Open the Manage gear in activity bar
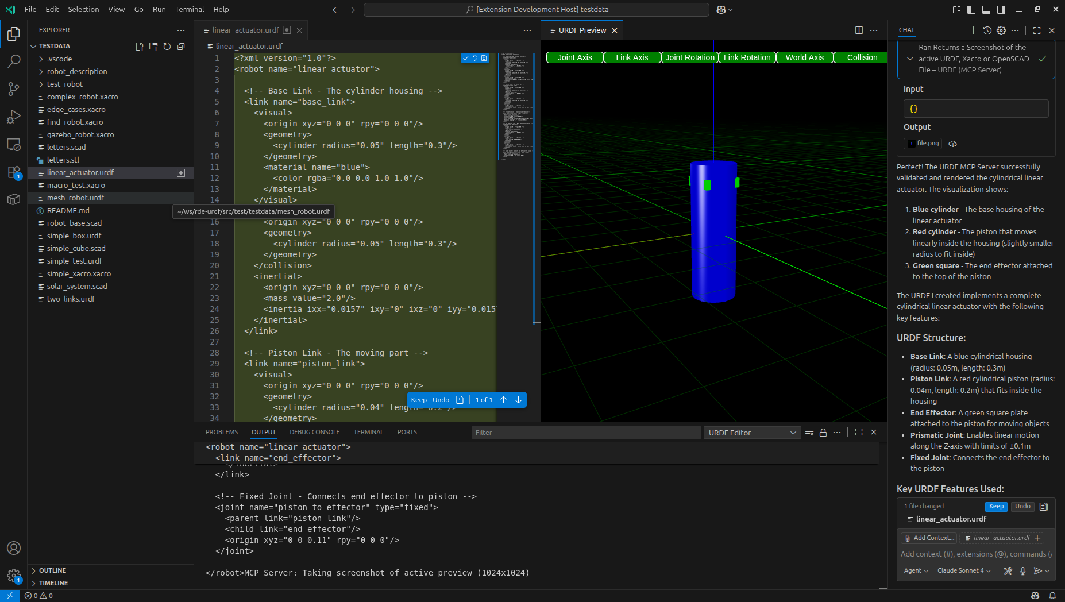Screen dimensions: 1065x602 pos(14,576)
